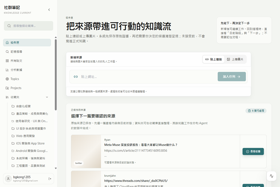This screenshot has height=187, width=280.
Task: Click the 社群筆記 app logo title
Action: click(x=12, y=7)
